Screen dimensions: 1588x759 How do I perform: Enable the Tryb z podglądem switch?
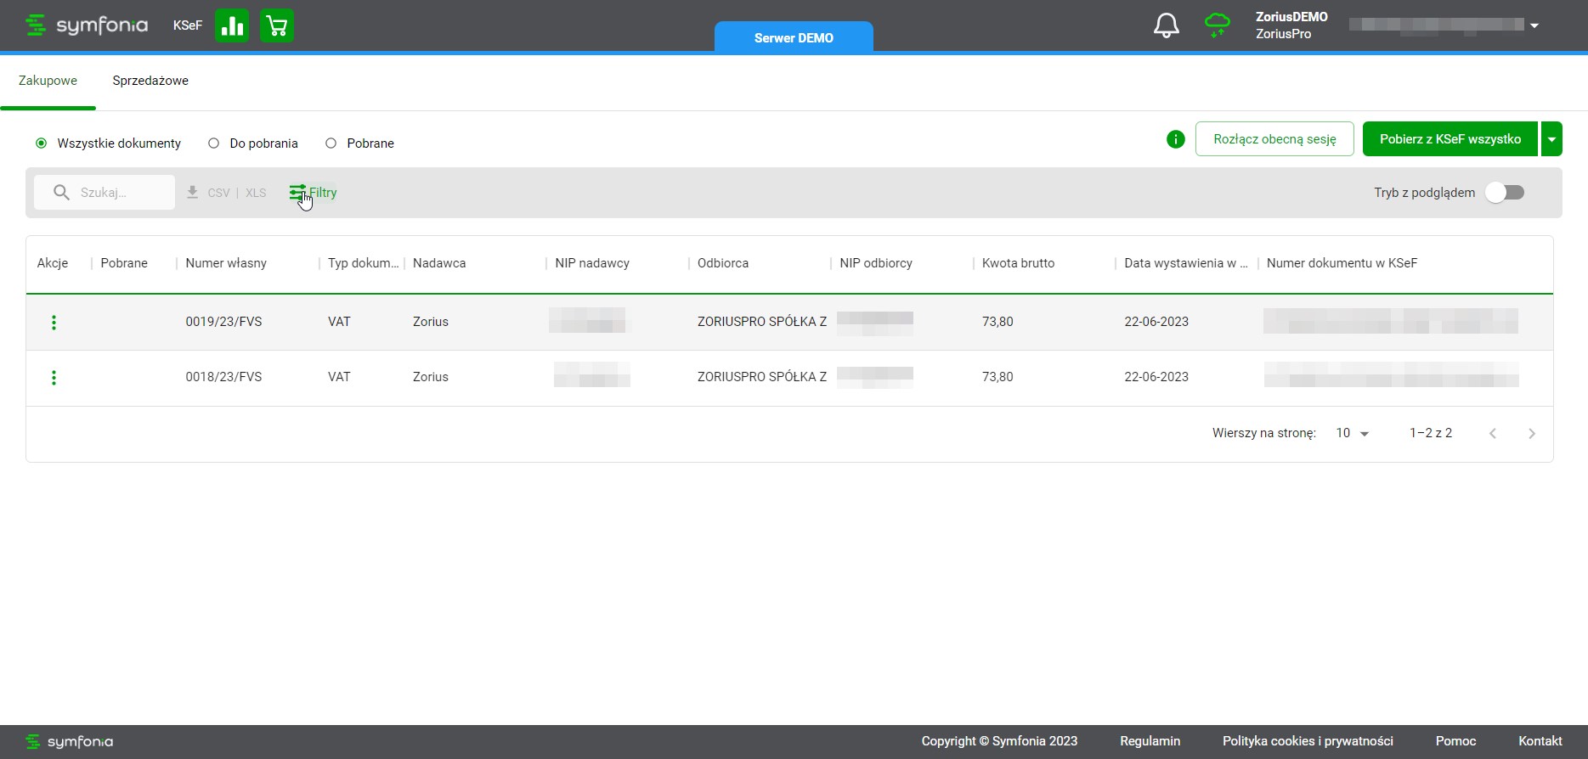[x=1505, y=193]
